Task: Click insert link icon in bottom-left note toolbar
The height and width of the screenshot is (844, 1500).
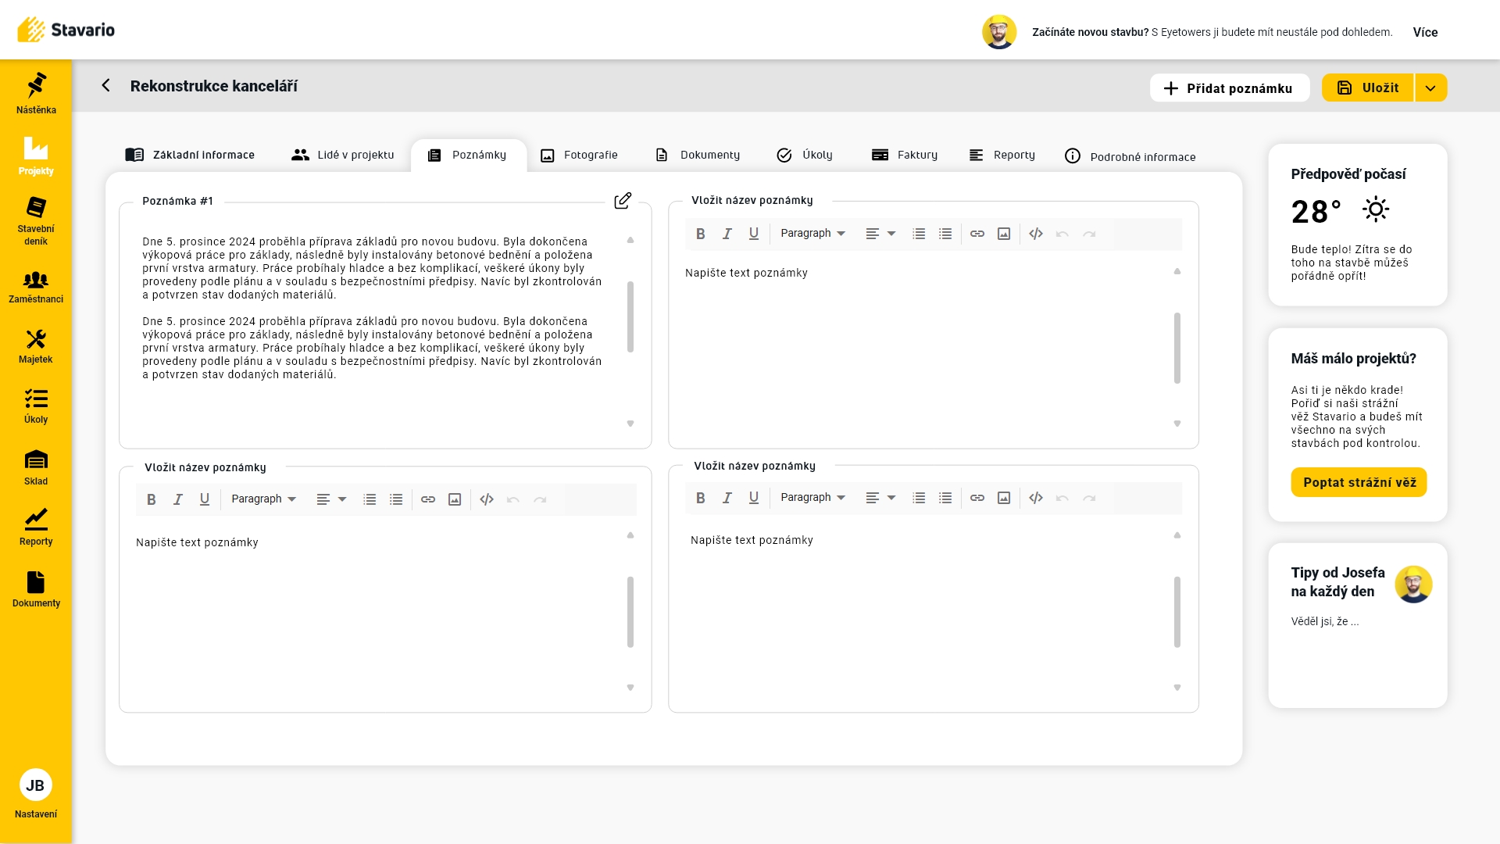Action: tap(428, 499)
